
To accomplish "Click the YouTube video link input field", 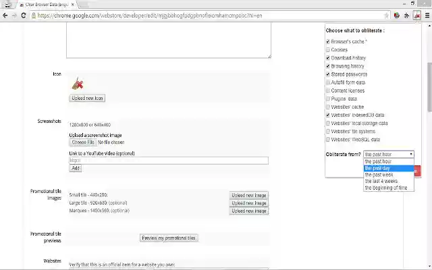I will pos(169,161).
